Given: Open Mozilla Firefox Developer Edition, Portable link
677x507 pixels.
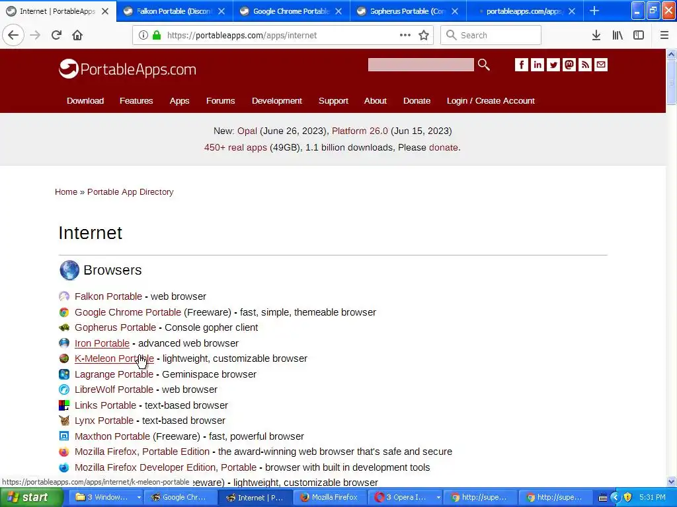Looking at the screenshot, I should coord(165,467).
